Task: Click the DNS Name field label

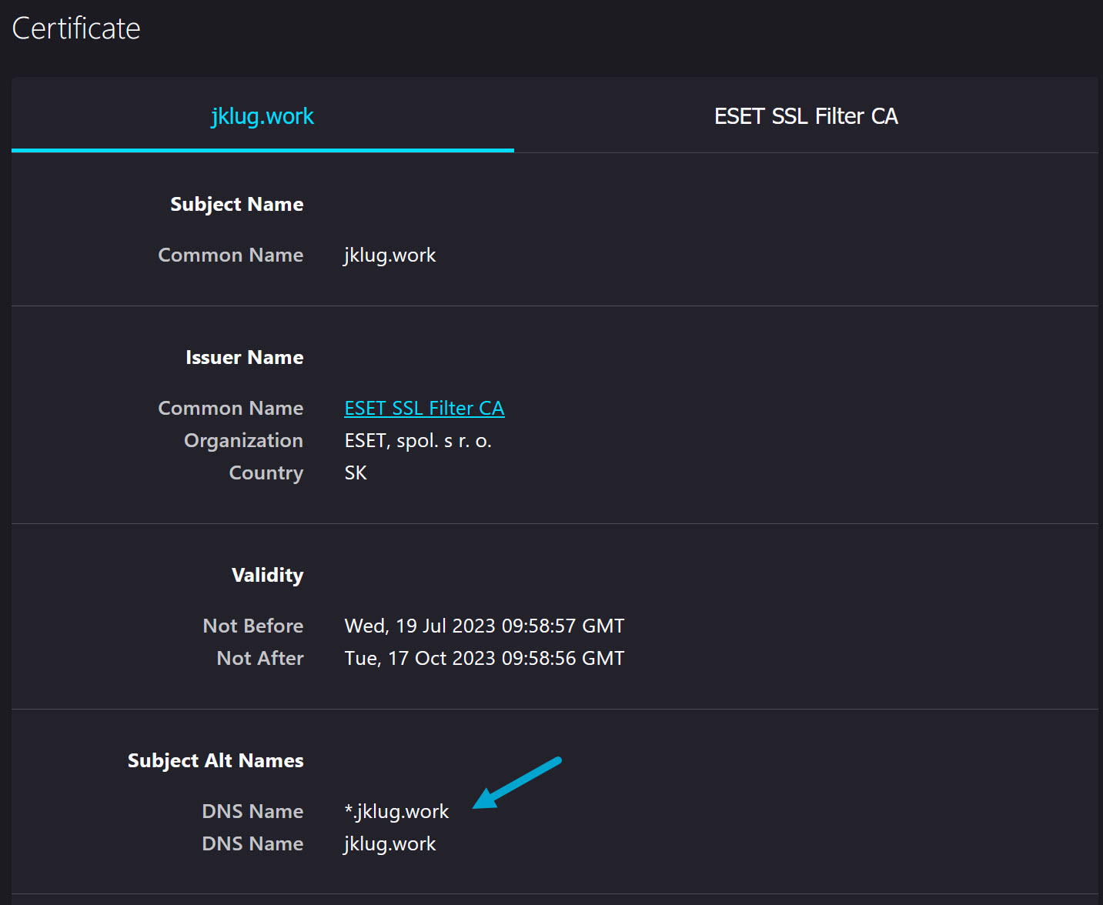Action: pyautogui.click(x=252, y=811)
